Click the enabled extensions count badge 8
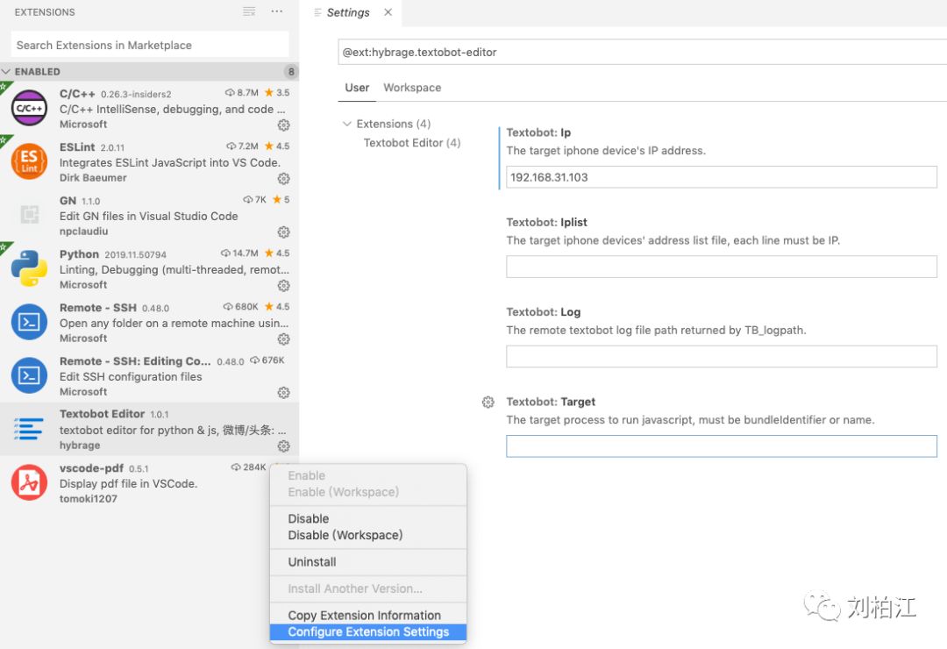 click(291, 71)
